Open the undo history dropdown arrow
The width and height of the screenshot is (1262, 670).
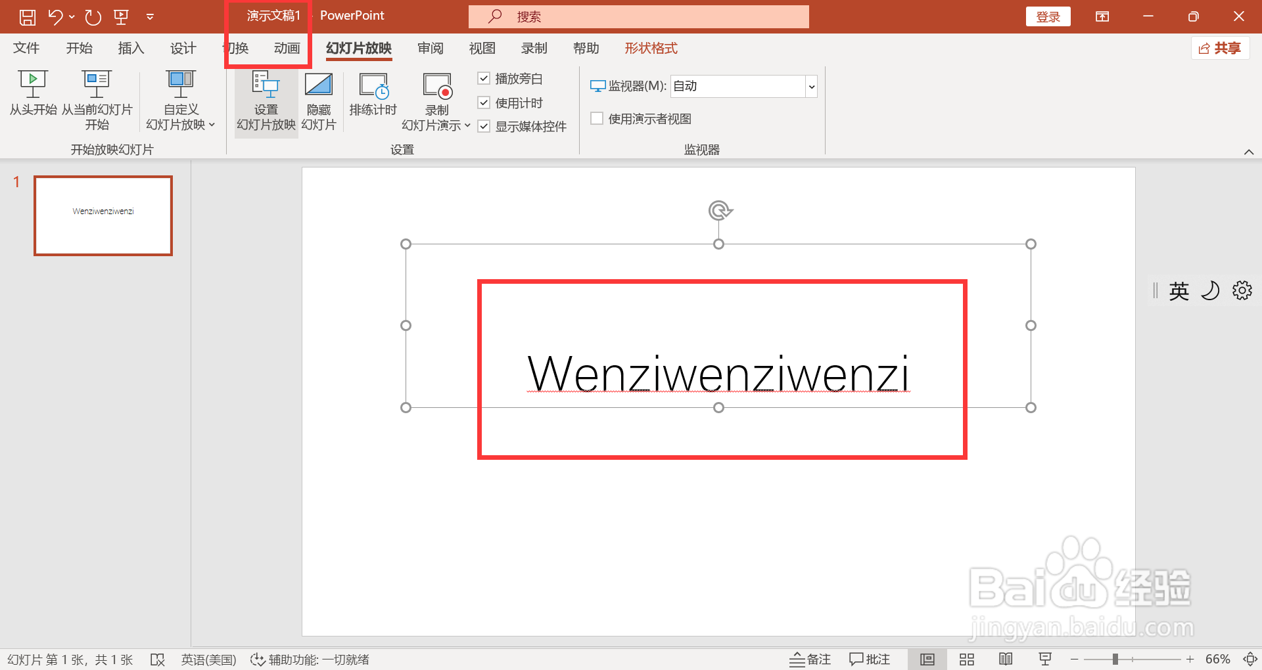[72, 17]
